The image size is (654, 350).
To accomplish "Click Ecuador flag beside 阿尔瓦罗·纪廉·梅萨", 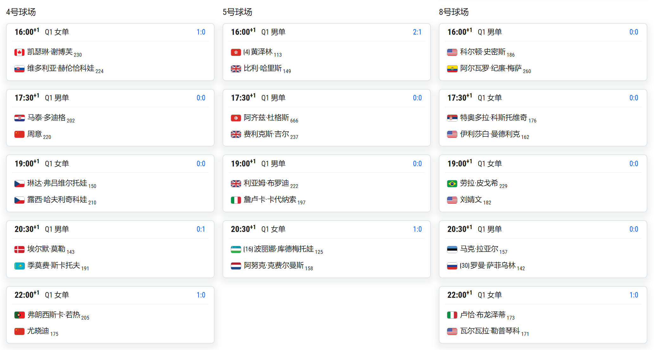I will 452,69.
